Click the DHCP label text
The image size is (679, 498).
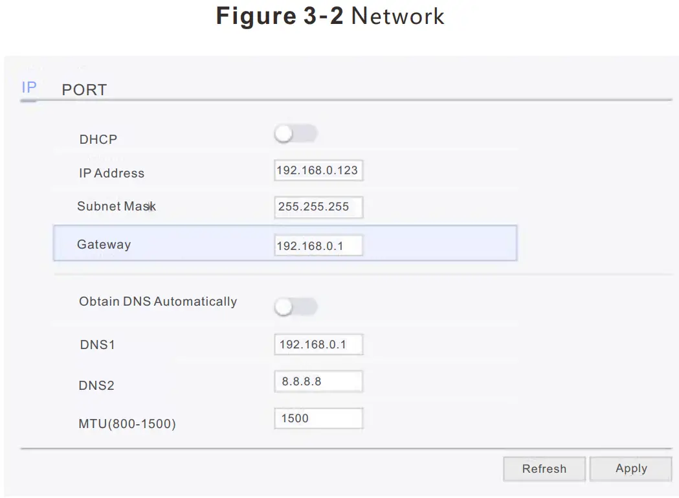pyautogui.click(x=98, y=139)
